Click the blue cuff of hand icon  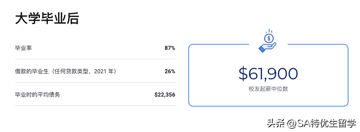[262, 49]
